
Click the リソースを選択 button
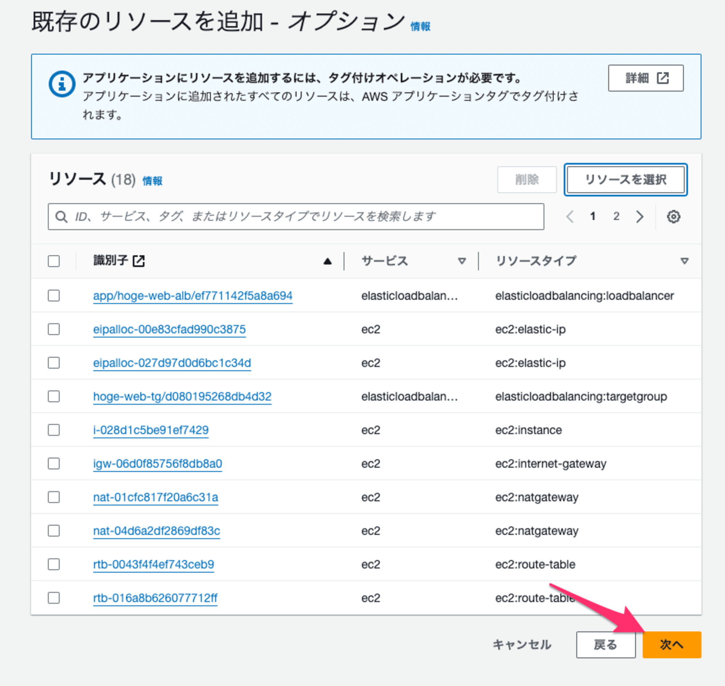tap(626, 179)
